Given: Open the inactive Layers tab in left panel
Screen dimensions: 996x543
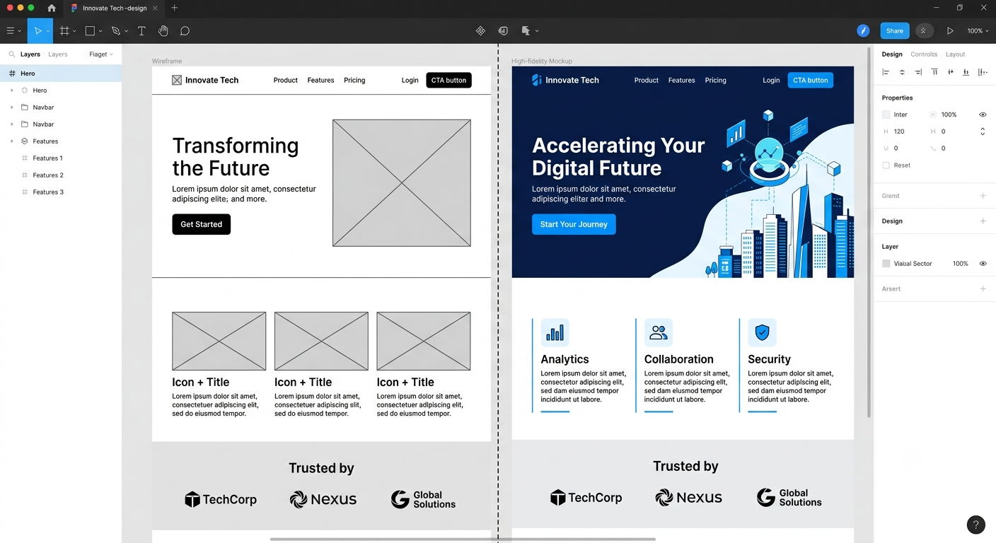Looking at the screenshot, I should pos(58,54).
